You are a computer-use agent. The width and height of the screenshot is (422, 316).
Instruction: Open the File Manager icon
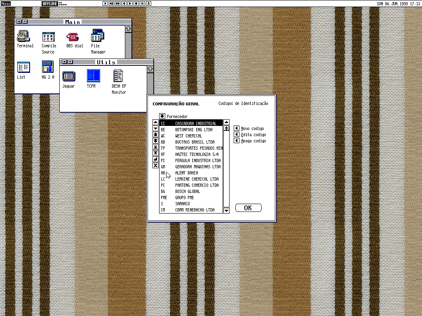[98, 36]
